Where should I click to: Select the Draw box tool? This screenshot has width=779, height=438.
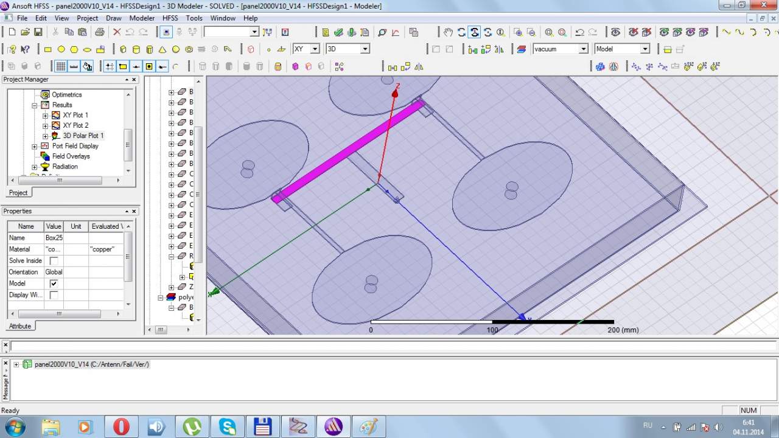[123, 49]
